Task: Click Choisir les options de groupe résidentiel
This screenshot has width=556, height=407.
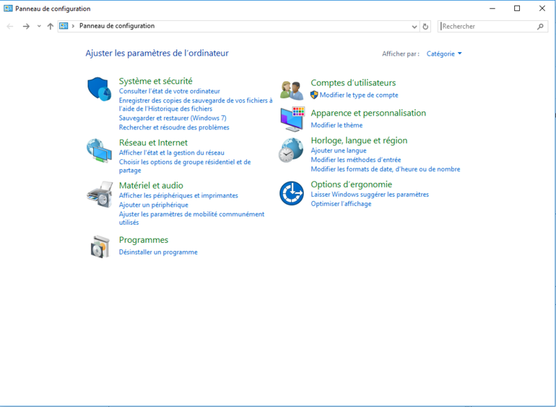Action: click(x=185, y=166)
